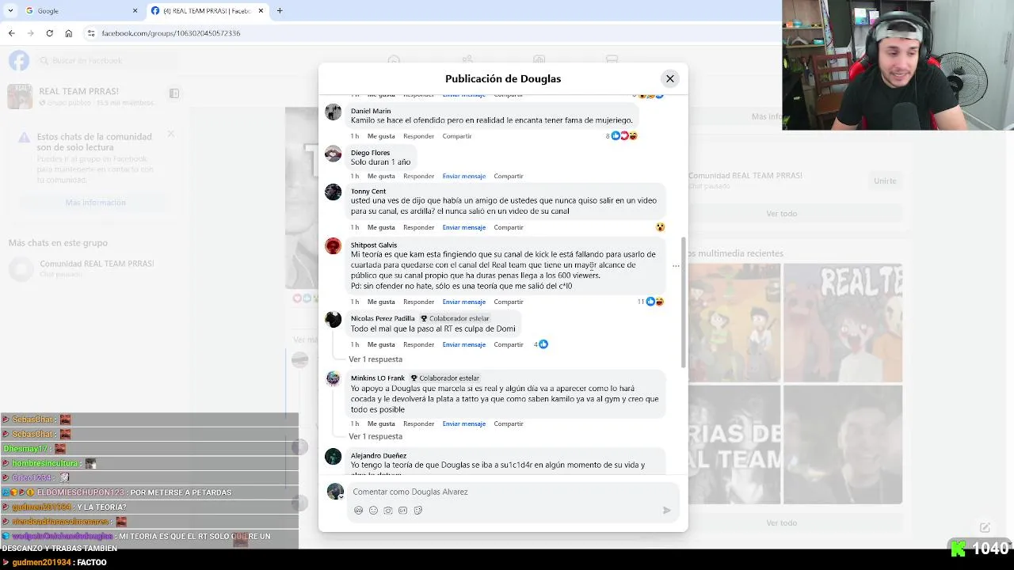Click the comments scrollbar in dialog
The width and height of the screenshot is (1014, 570).
[x=684, y=301]
